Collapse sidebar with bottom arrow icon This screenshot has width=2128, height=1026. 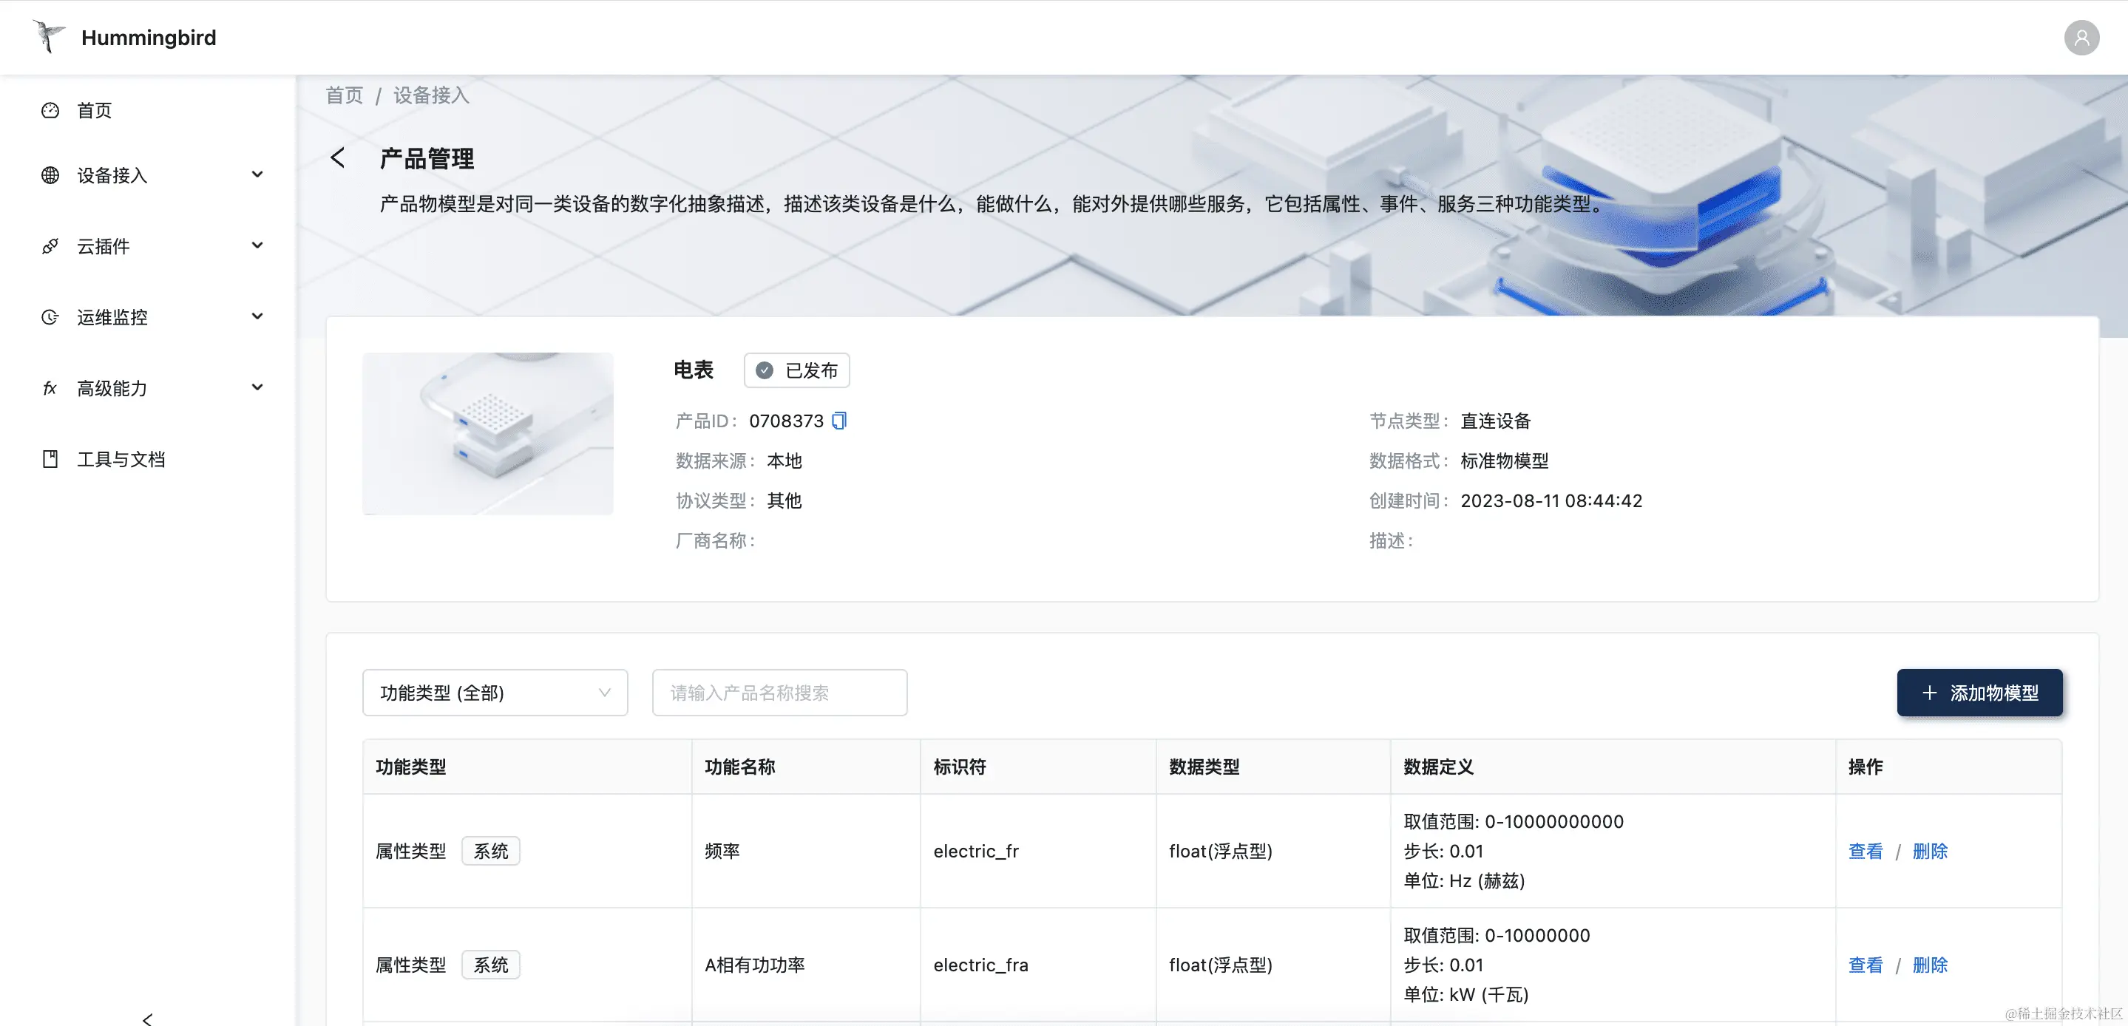click(147, 1019)
